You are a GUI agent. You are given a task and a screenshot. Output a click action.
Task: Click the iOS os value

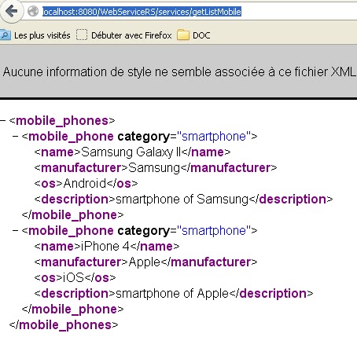[73, 278]
